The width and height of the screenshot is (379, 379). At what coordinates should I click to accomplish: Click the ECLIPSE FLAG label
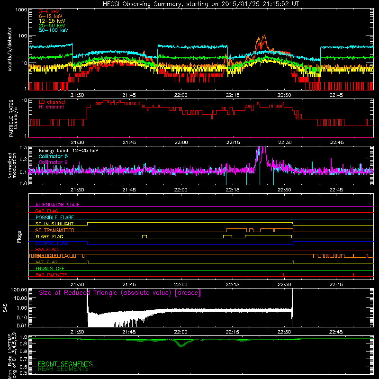point(52,243)
